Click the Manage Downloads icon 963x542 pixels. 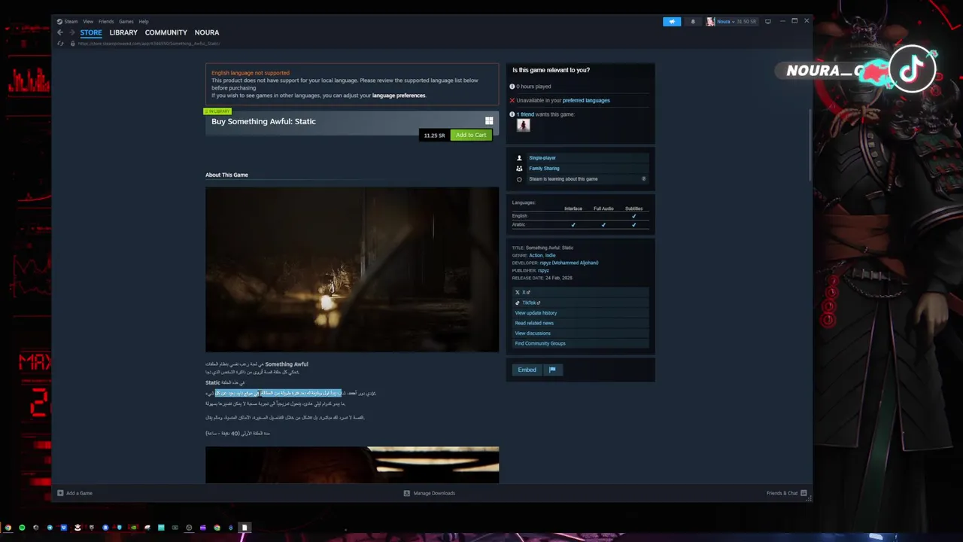pyautogui.click(x=407, y=493)
